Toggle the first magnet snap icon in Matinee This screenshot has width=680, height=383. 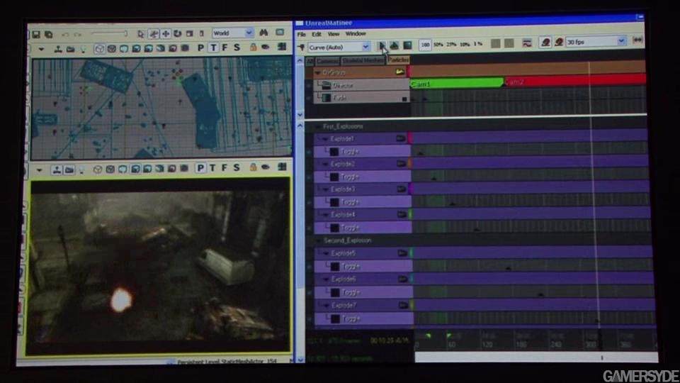pos(545,42)
